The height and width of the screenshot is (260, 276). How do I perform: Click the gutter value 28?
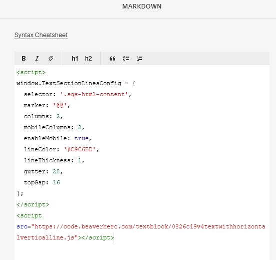point(56,172)
